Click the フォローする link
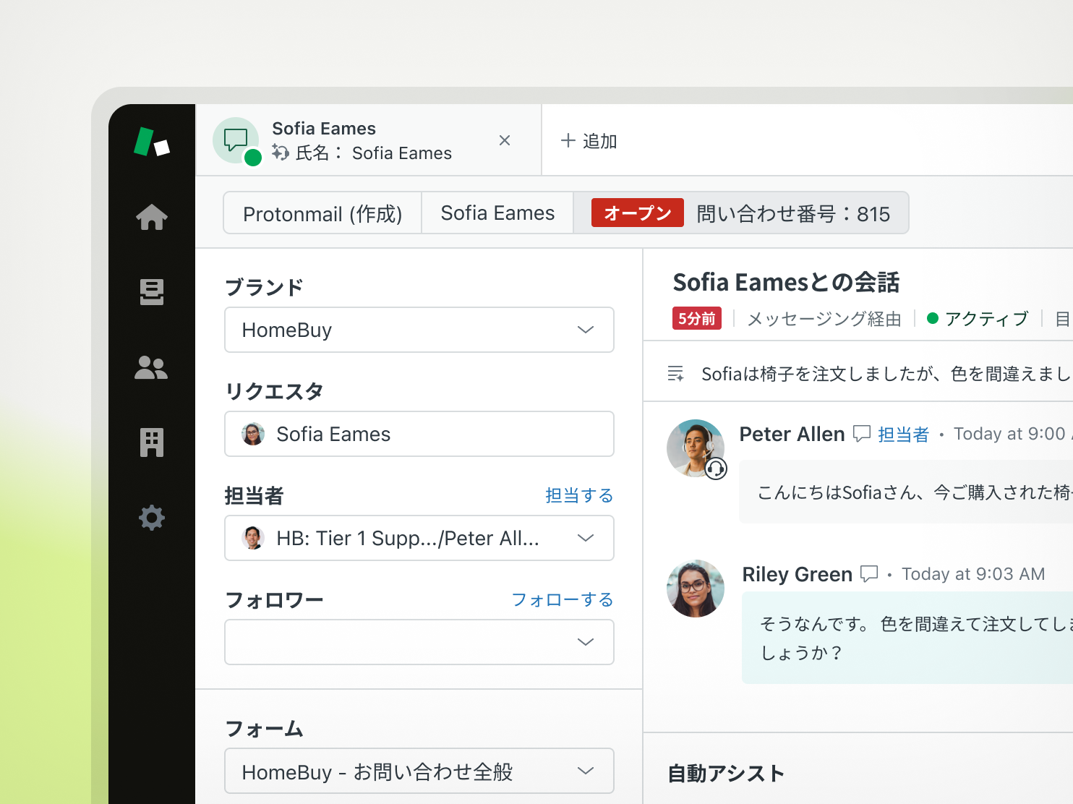Screen dimensions: 1073x804 coord(563,599)
